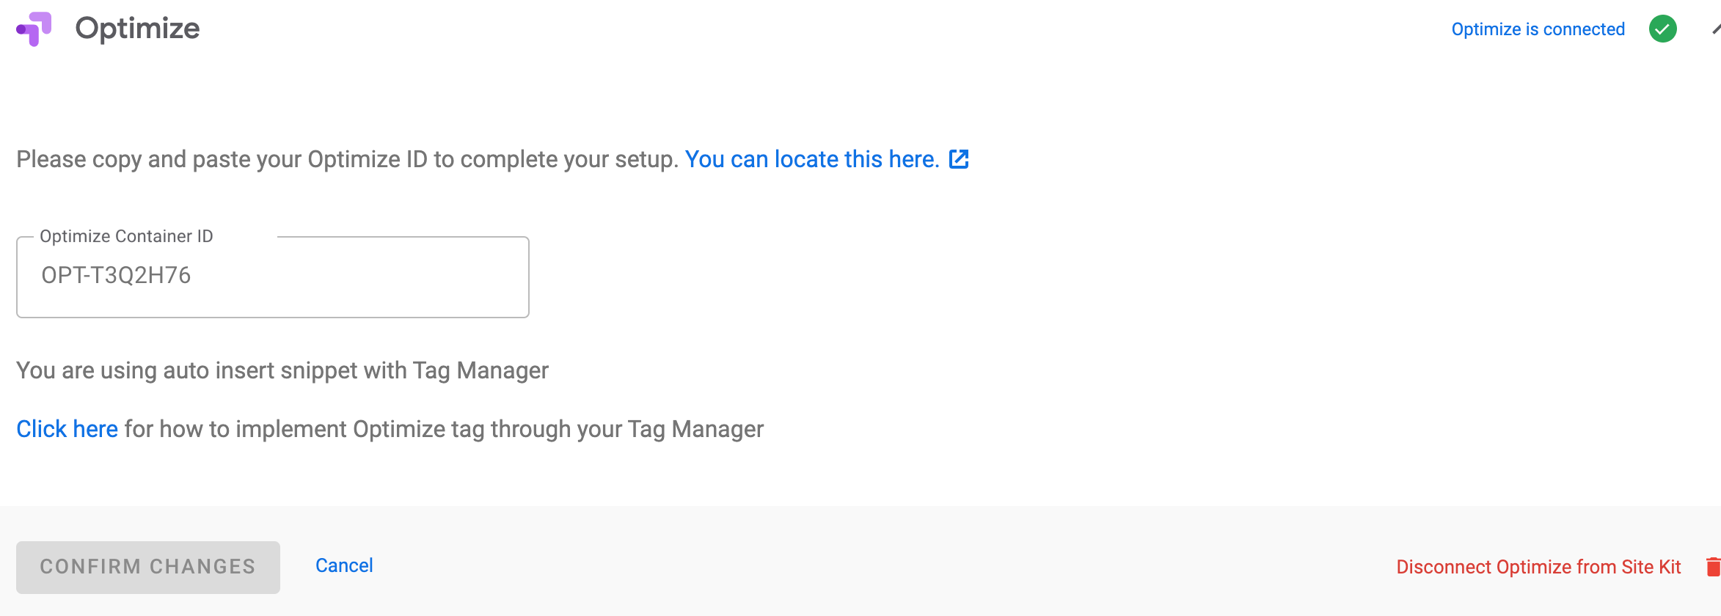Click the Optimize page heading

(138, 28)
